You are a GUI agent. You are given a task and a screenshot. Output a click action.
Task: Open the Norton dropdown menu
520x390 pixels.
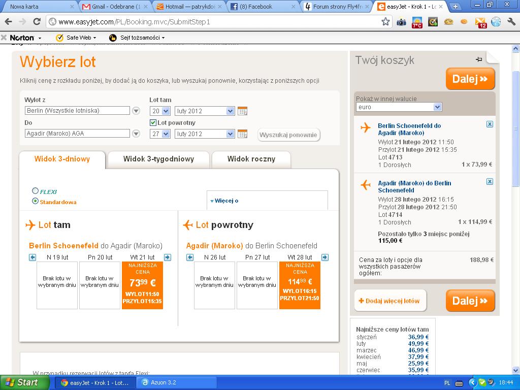coord(40,38)
